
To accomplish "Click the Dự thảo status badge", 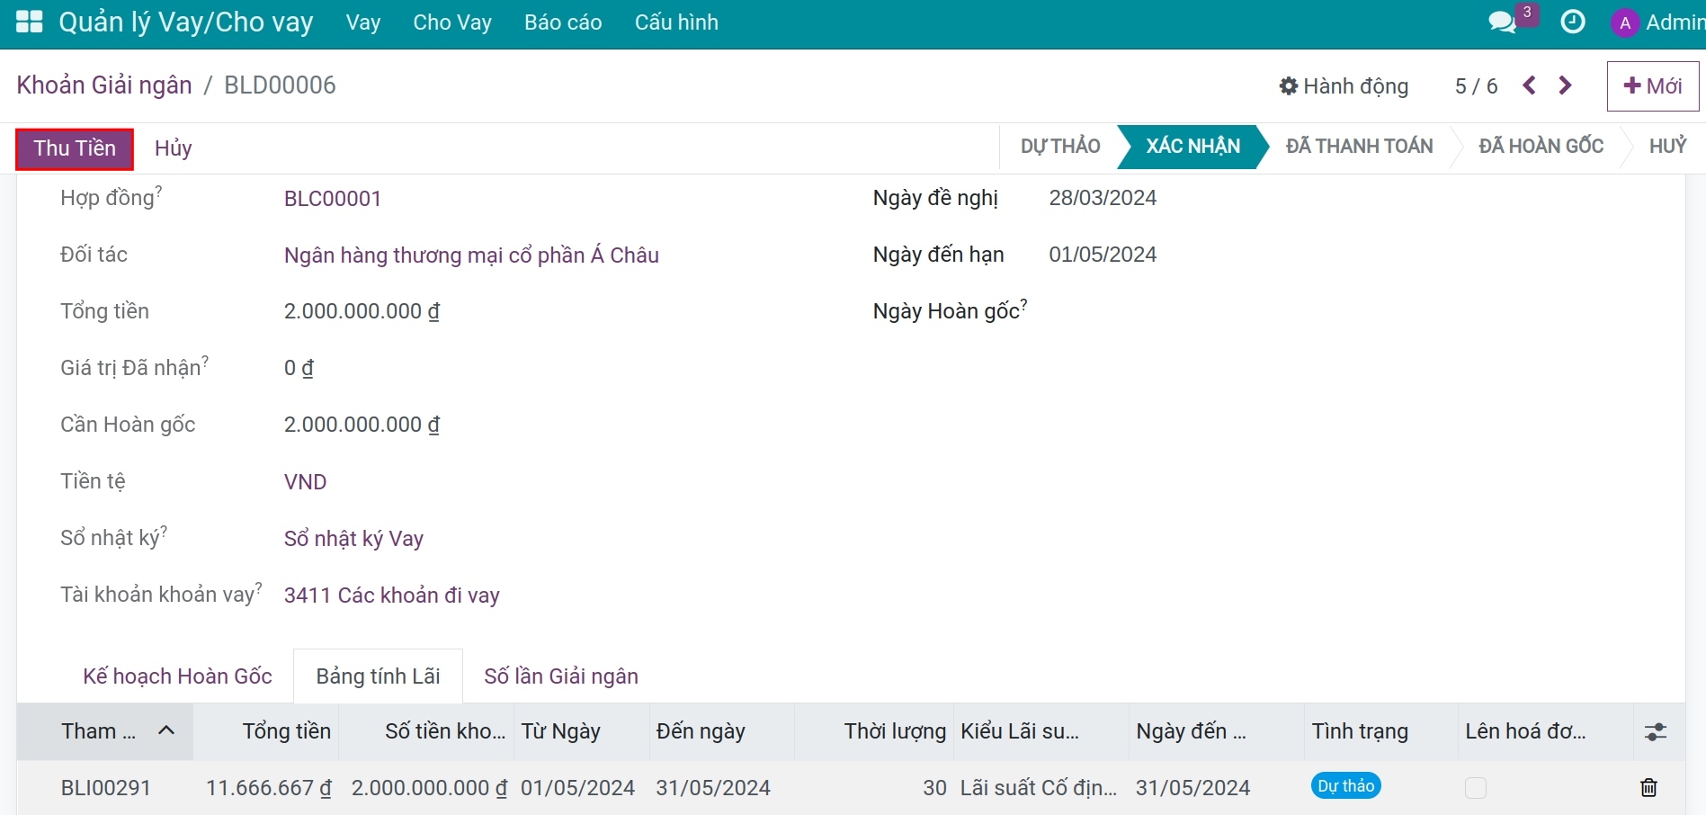I will pos(1345,786).
